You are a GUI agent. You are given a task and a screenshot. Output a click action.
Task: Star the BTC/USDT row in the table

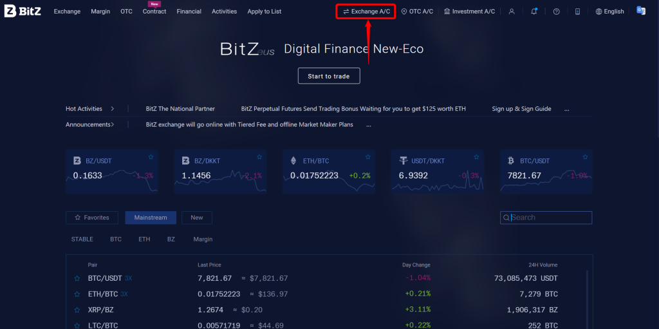tap(77, 279)
